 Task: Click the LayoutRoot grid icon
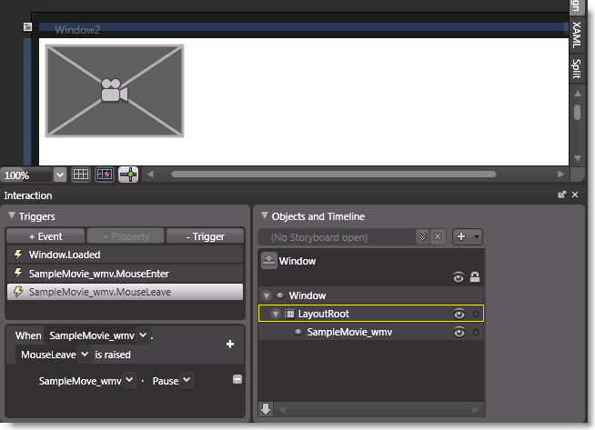[x=289, y=314]
